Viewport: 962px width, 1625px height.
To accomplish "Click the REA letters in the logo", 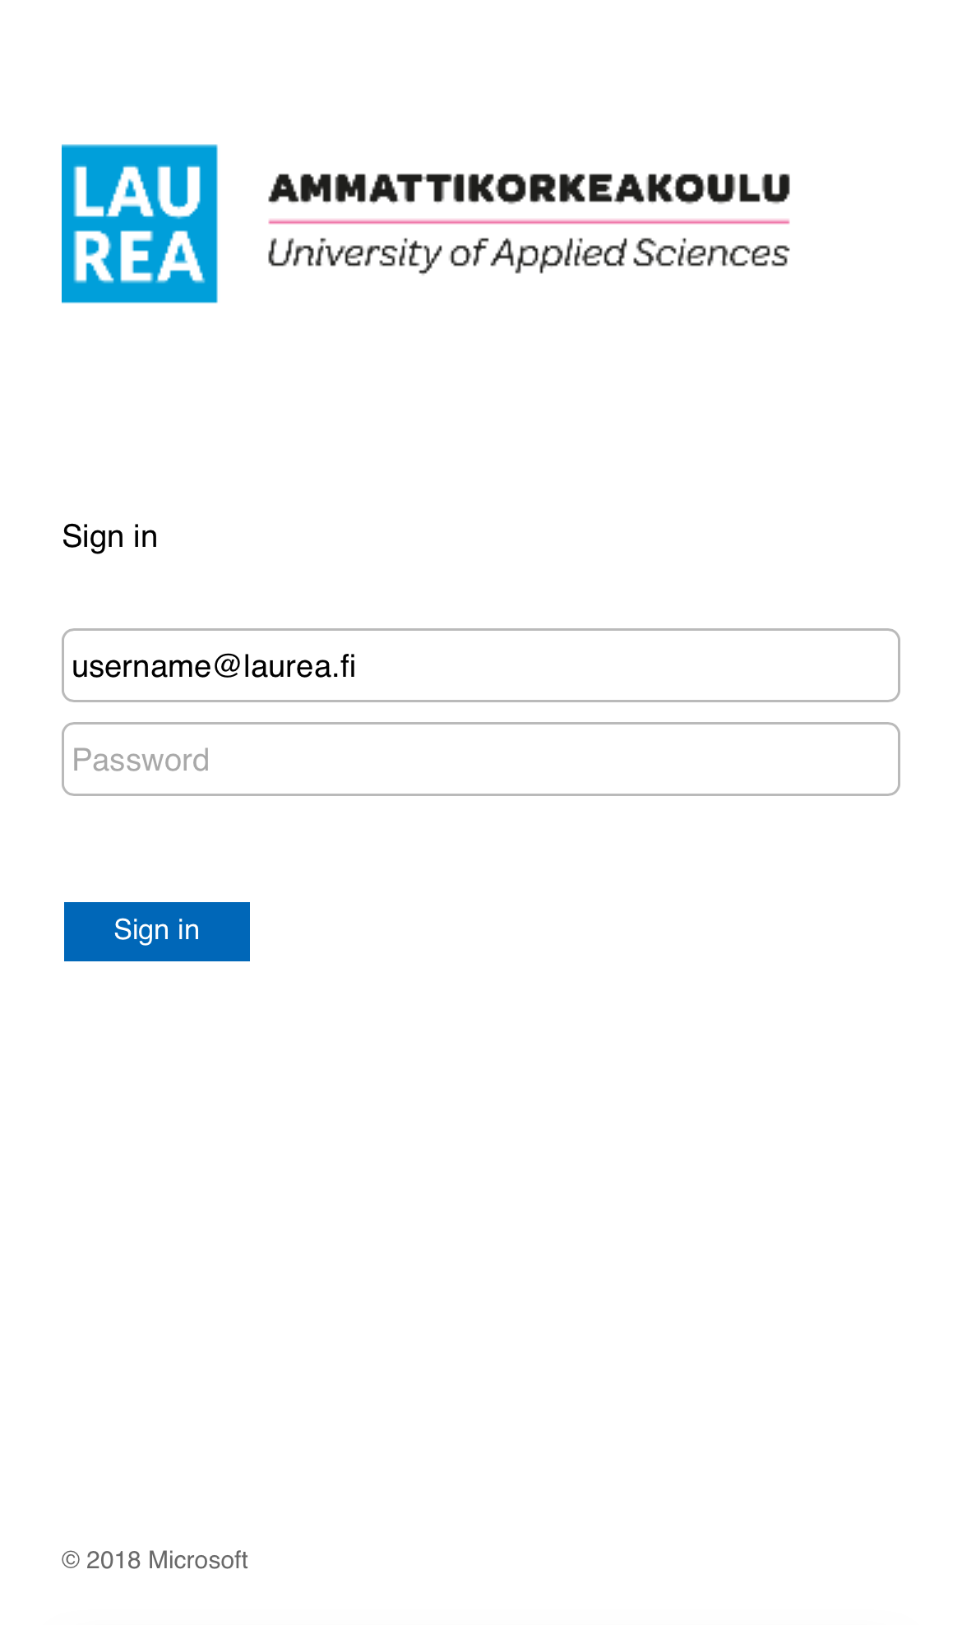I will click(x=137, y=258).
